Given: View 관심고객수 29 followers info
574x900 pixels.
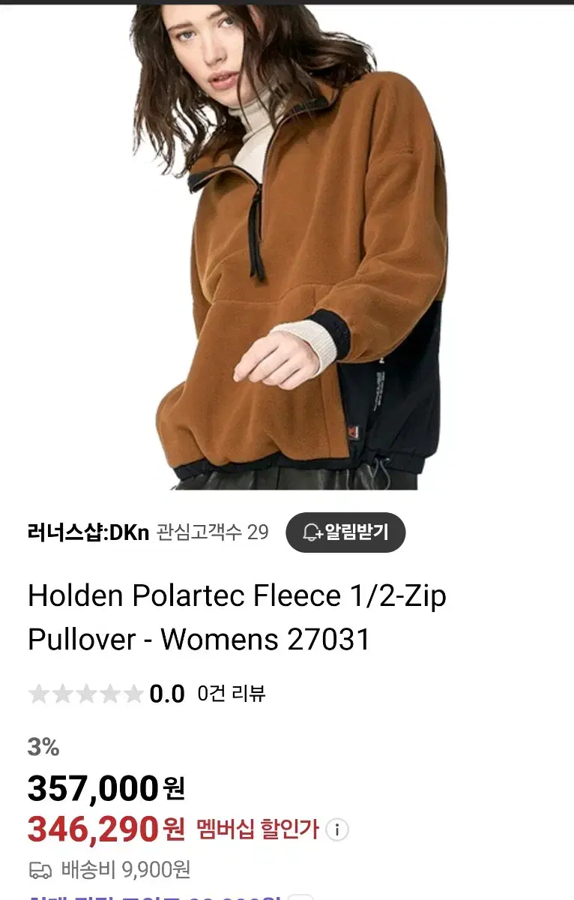Looking at the screenshot, I should 213,532.
